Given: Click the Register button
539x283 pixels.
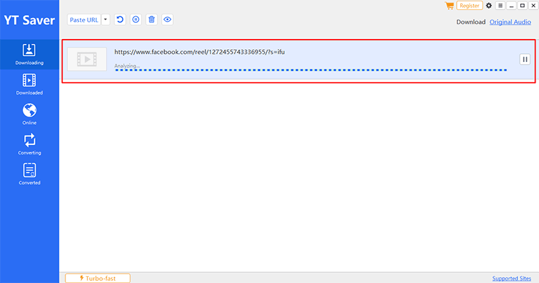Looking at the screenshot, I should [x=469, y=5].
